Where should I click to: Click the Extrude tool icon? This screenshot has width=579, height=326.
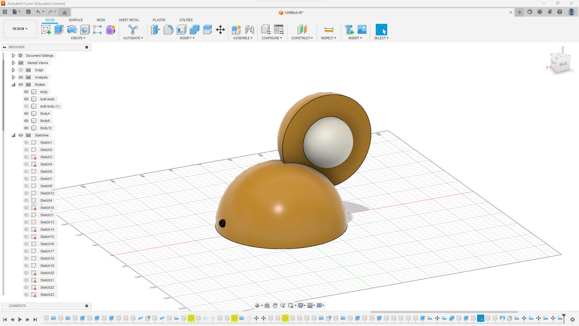(x=59, y=30)
